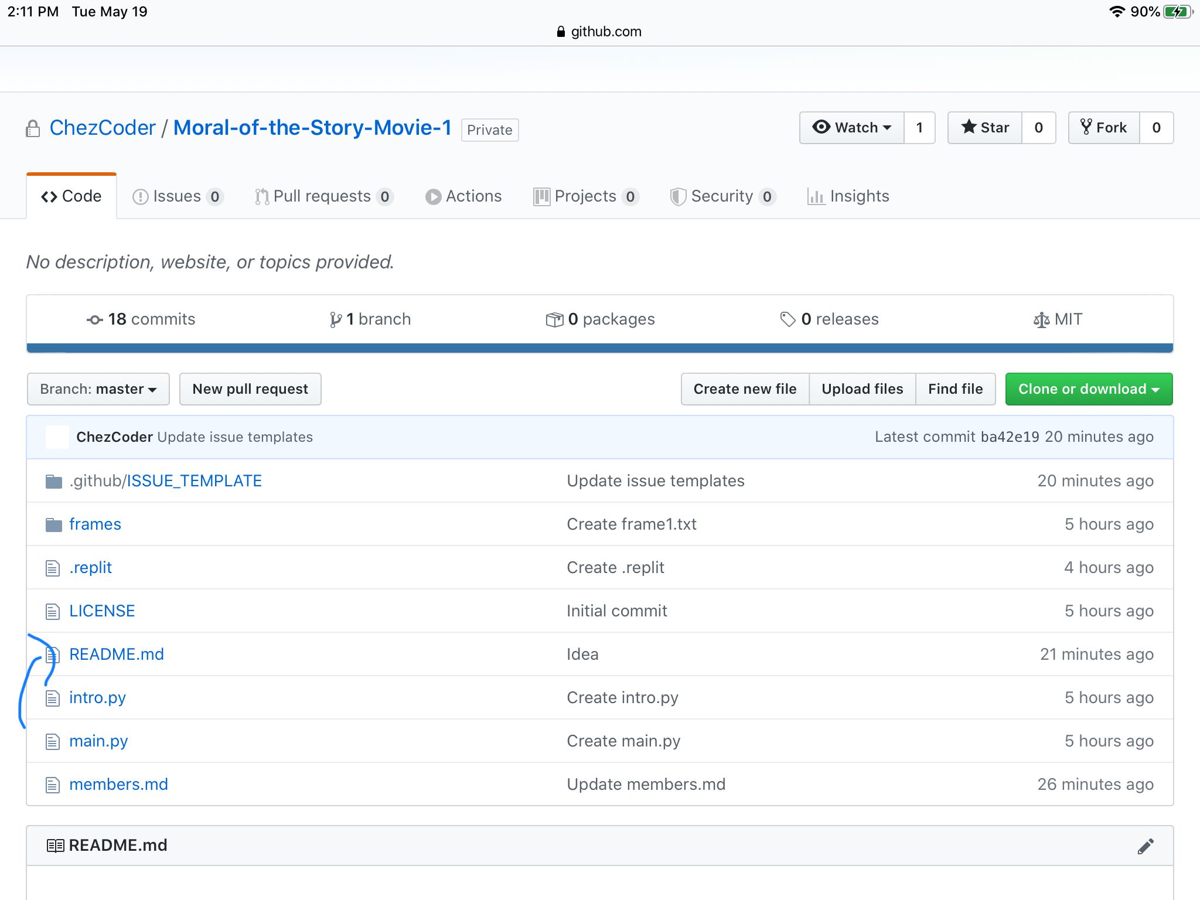The height and width of the screenshot is (900, 1200).
Task: Open the Actions tab
Action: tap(463, 196)
